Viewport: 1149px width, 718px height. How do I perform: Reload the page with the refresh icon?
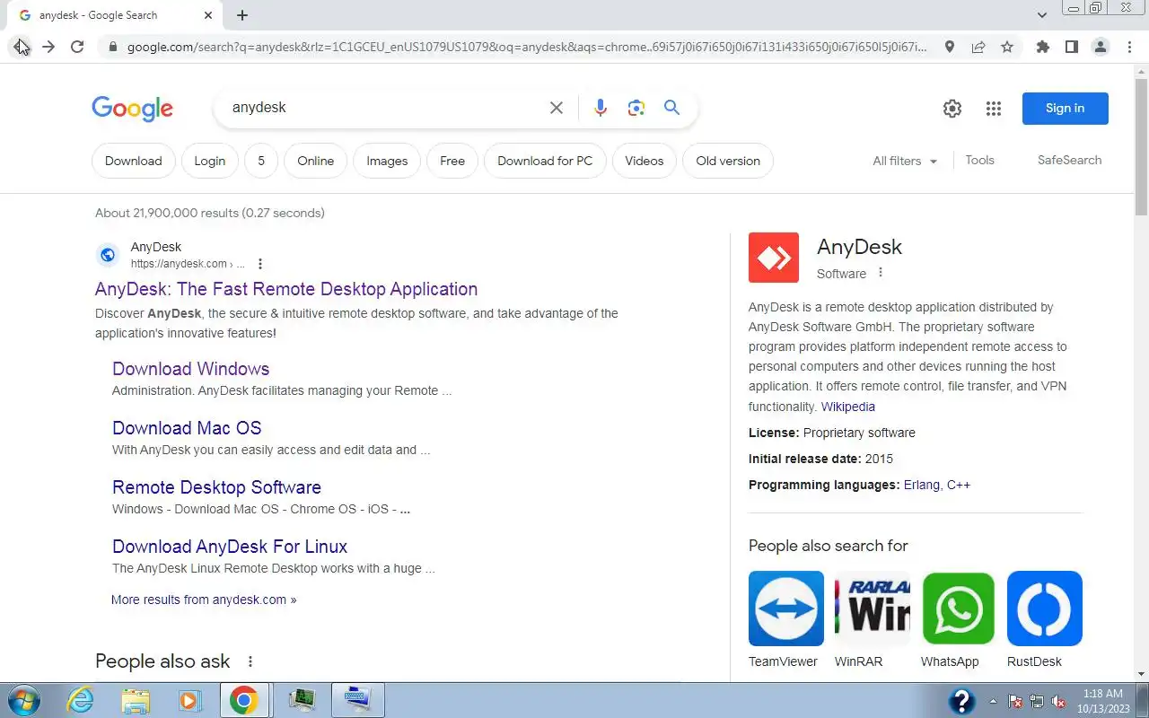(77, 47)
